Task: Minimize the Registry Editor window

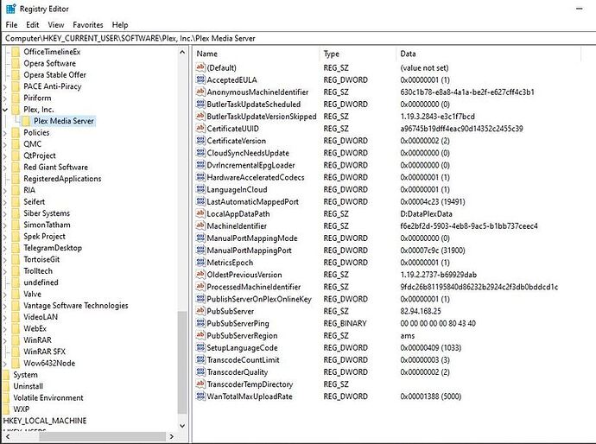Action: pyautogui.click(x=580, y=9)
